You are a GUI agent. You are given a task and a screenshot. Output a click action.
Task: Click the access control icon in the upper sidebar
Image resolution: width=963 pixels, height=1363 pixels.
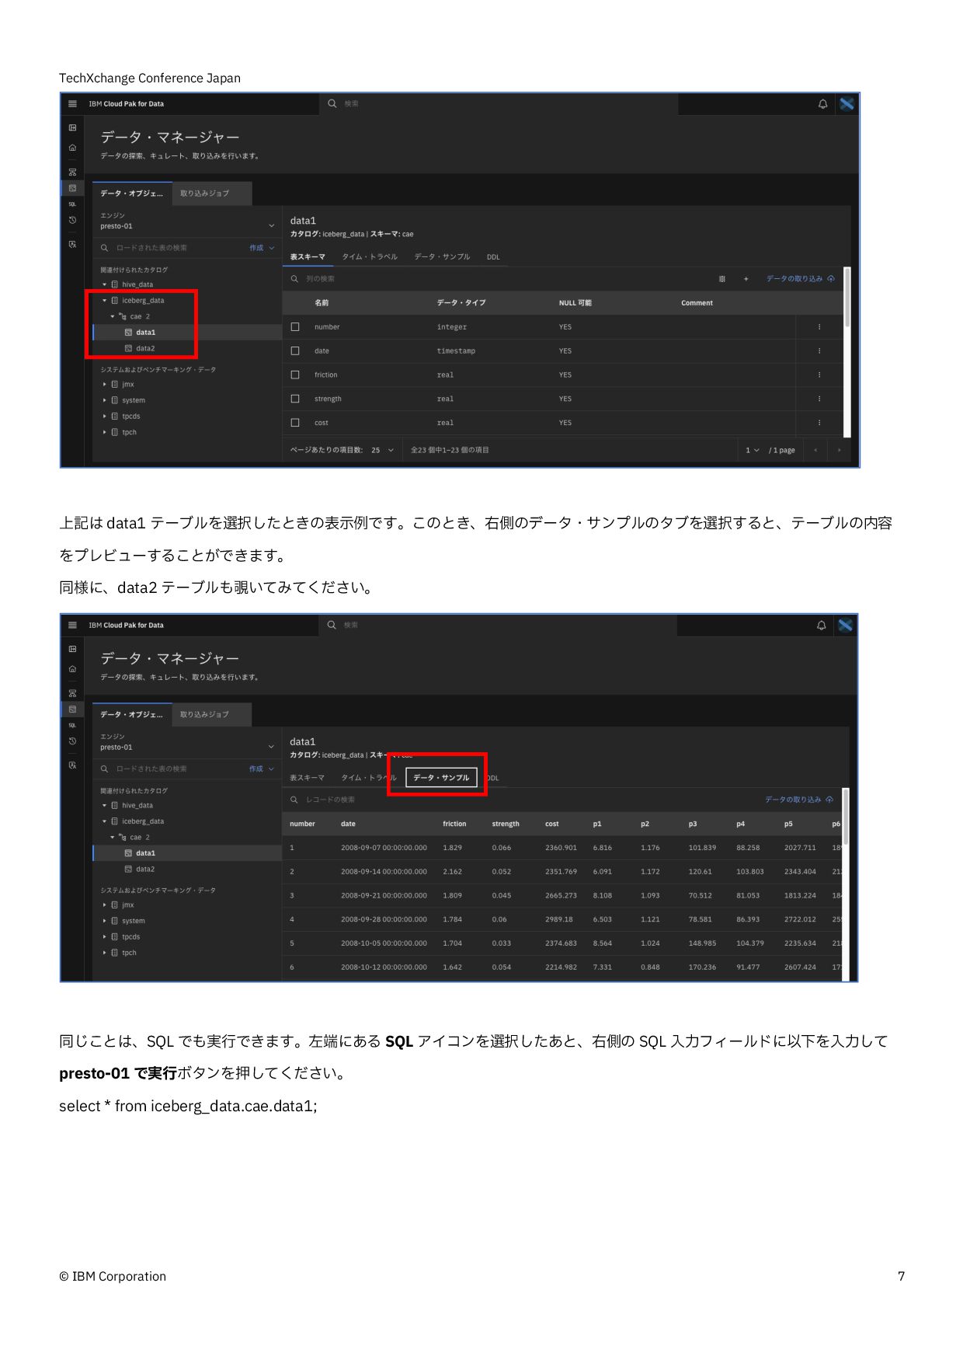[72, 244]
